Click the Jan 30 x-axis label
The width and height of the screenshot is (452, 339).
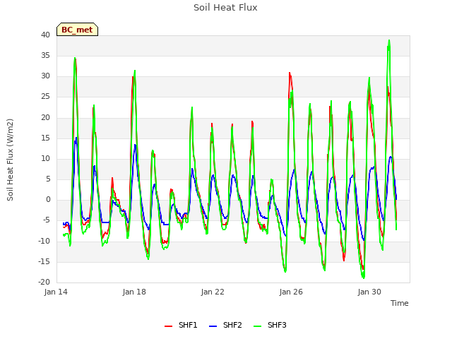369,292
